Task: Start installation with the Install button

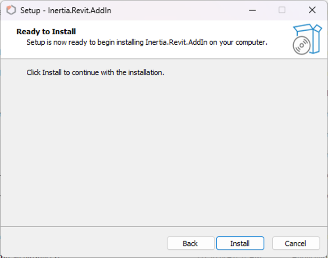Action: click(240, 243)
